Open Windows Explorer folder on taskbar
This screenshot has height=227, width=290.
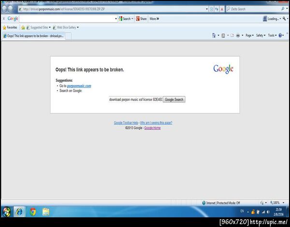[x=46, y=212]
